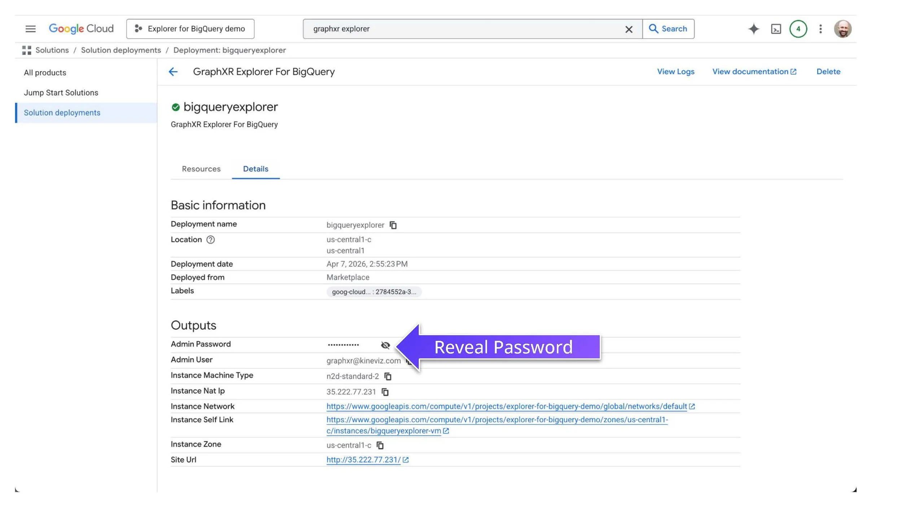Copy the Instance Nat Ip address
The width and height of the screenshot is (902, 507).
385,392
